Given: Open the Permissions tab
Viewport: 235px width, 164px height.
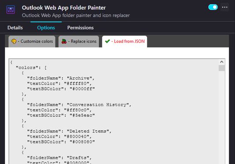Looking at the screenshot, I should (81, 28).
